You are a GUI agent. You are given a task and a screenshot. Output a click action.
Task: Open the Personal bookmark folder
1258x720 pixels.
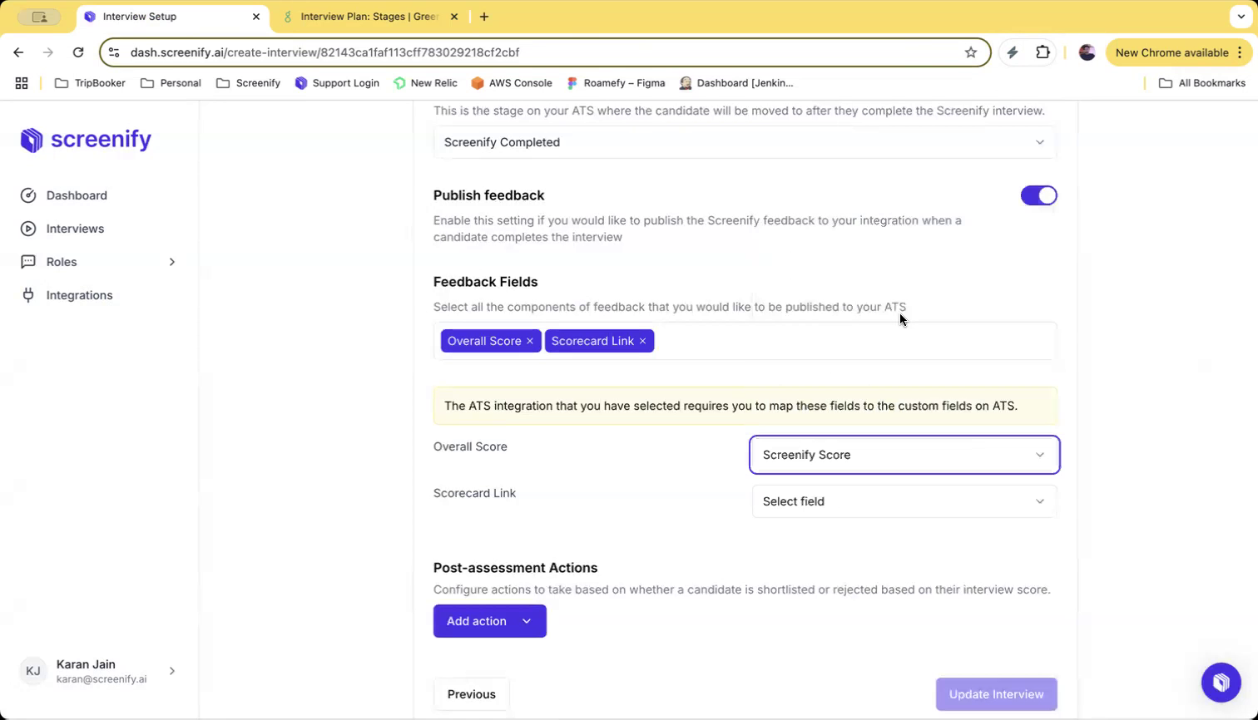(x=171, y=83)
